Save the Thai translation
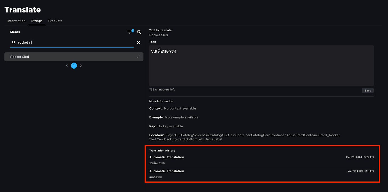The height and width of the screenshot is (192, 388). (x=368, y=90)
